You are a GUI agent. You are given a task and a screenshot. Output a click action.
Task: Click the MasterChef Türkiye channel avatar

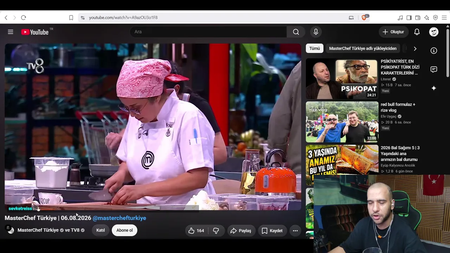(x=9, y=230)
